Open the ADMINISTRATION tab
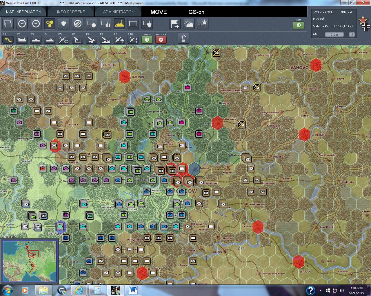Viewport: 371px width, 296px height. 119,12
